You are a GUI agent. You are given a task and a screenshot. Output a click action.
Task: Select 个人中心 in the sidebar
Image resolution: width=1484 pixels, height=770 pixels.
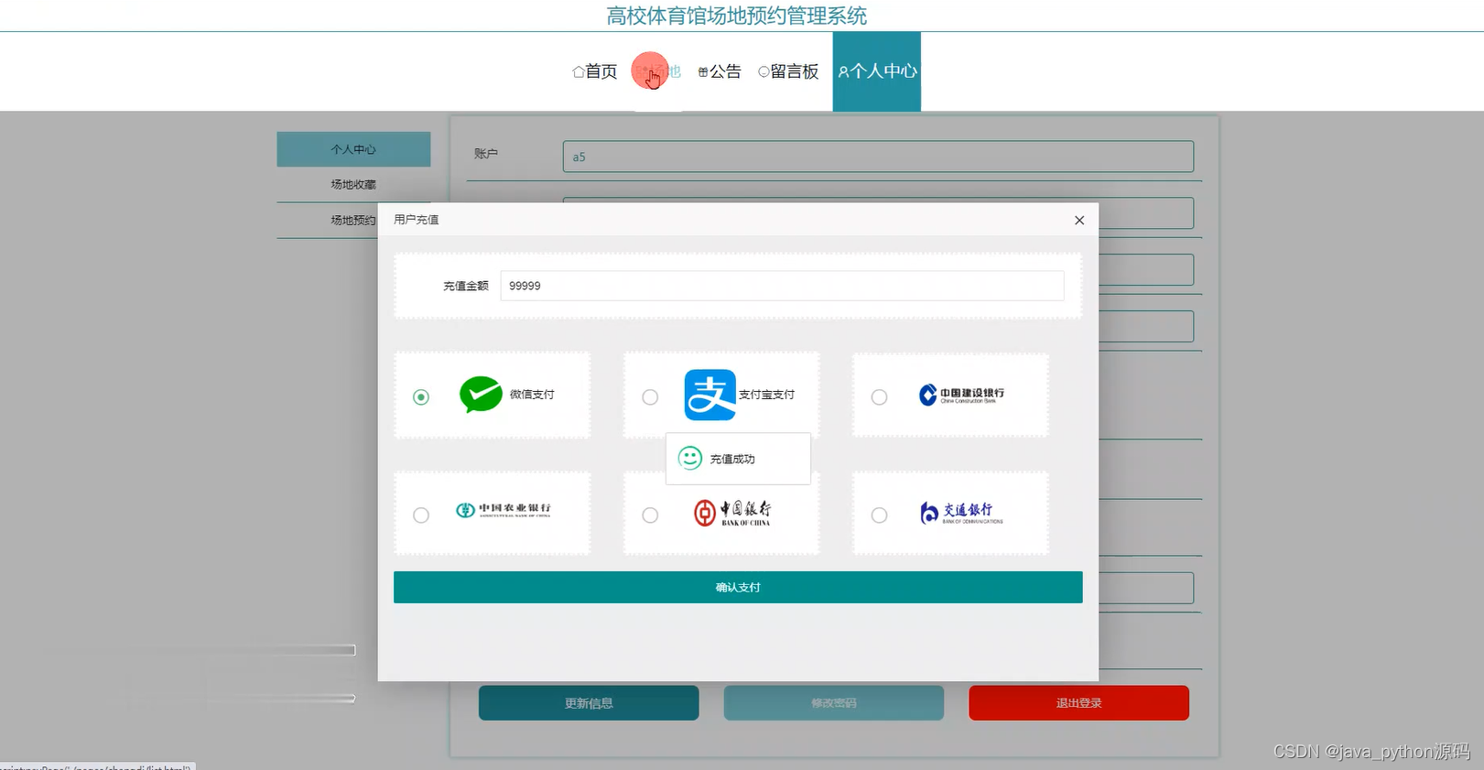pos(353,149)
